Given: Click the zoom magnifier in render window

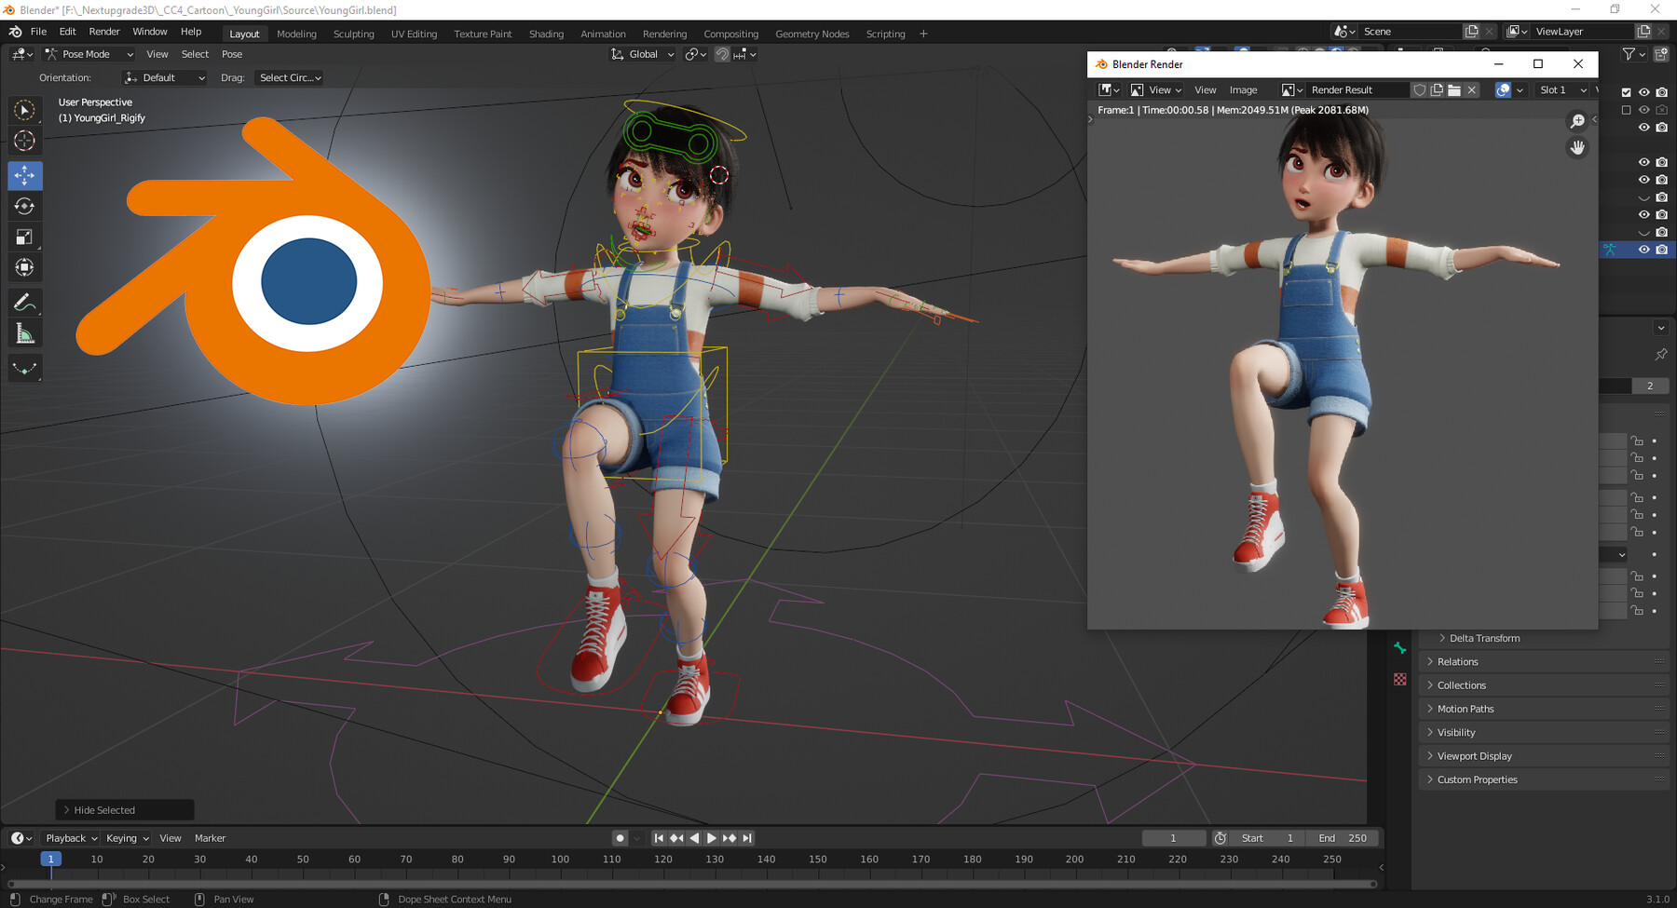Looking at the screenshot, I should [x=1577, y=121].
